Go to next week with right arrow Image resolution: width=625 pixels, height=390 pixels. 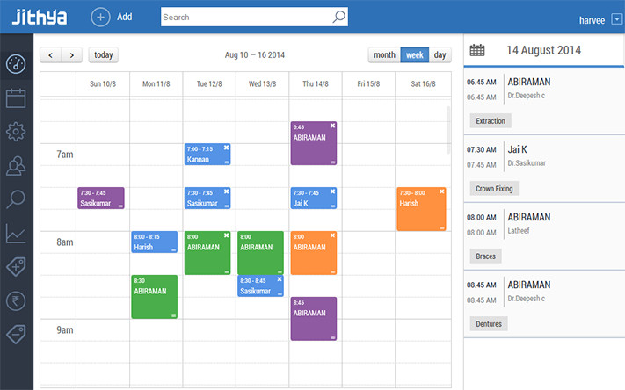tap(72, 55)
